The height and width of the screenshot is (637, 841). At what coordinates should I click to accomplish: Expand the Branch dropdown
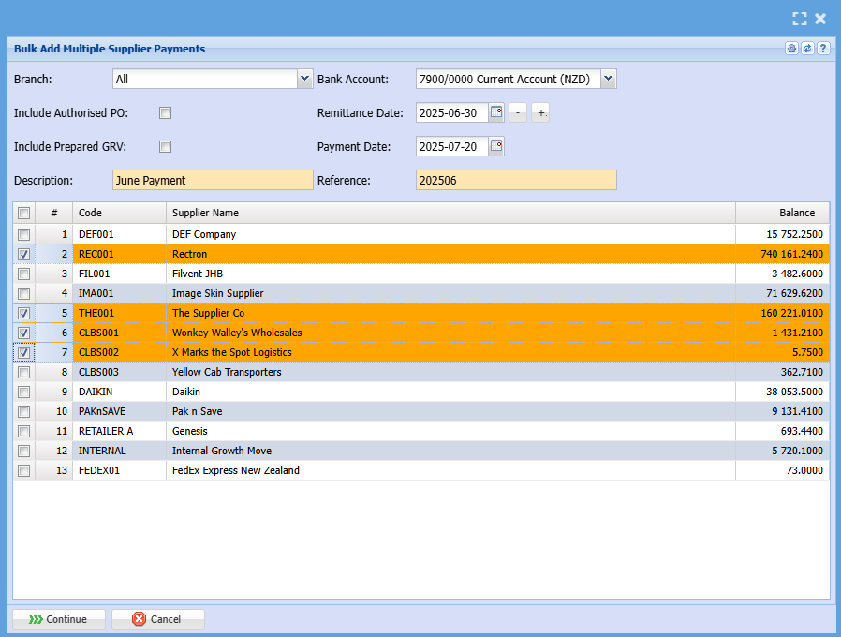304,80
